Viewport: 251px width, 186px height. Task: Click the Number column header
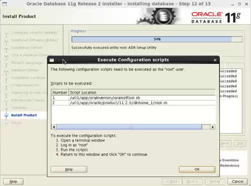click(60, 92)
